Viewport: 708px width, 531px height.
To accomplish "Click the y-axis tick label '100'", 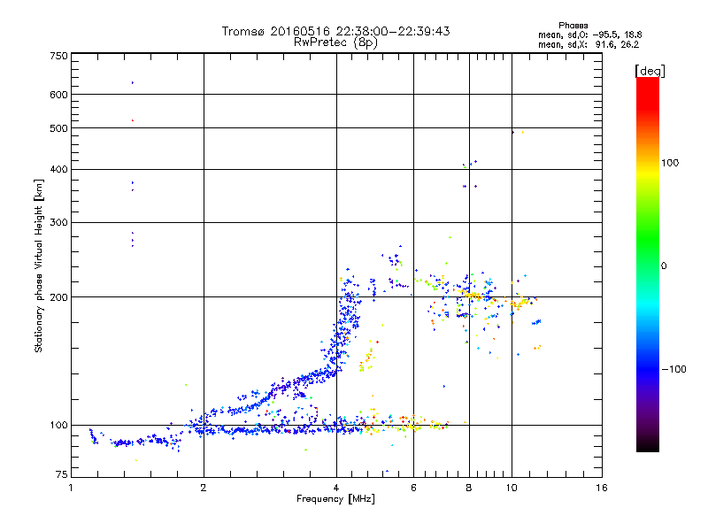I will click(x=58, y=426).
